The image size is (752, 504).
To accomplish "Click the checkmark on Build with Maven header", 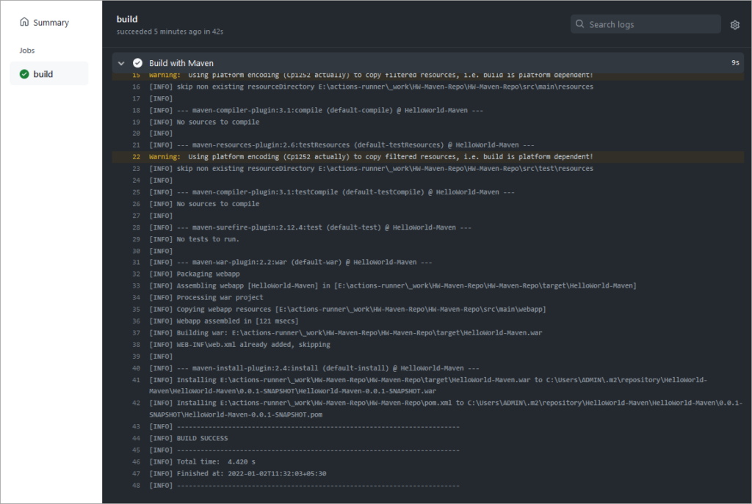I will click(x=138, y=63).
